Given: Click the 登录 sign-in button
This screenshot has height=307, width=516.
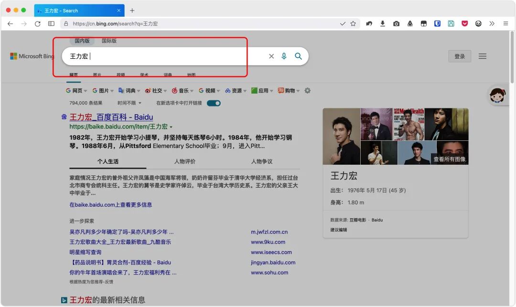Looking at the screenshot, I should pos(460,56).
